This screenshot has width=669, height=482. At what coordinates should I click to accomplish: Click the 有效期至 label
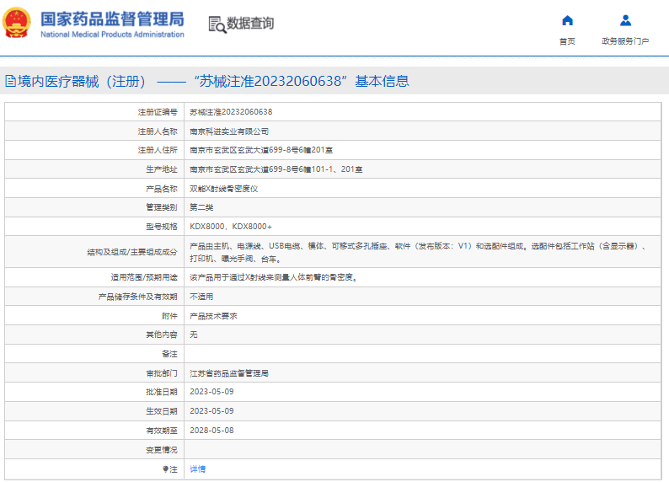click(161, 431)
